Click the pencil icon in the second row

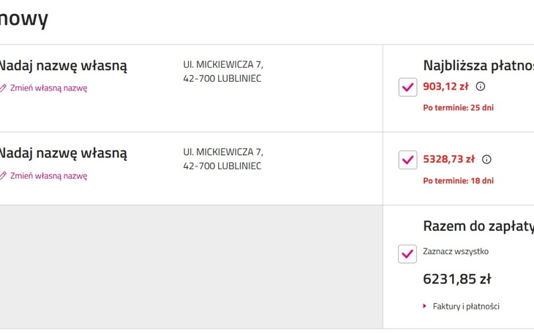pos(3,176)
